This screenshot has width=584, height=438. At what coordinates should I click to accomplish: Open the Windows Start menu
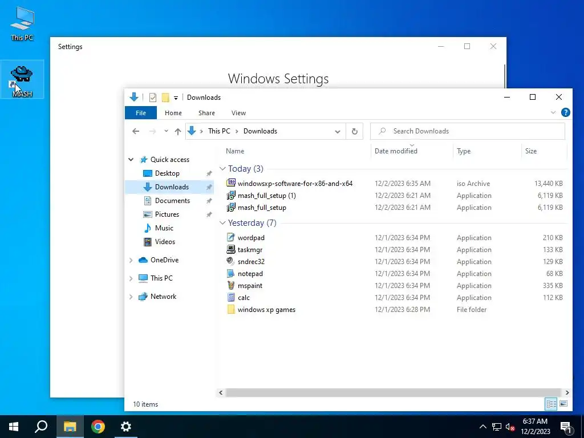coord(14,427)
